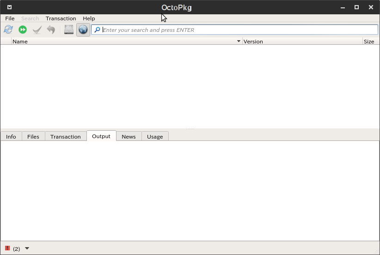Sort by the Name column header
This screenshot has height=255, width=380.
point(127,42)
